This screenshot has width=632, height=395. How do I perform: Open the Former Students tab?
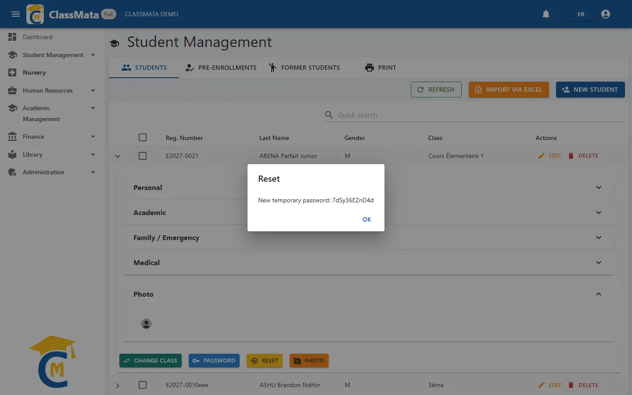pyautogui.click(x=304, y=68)
